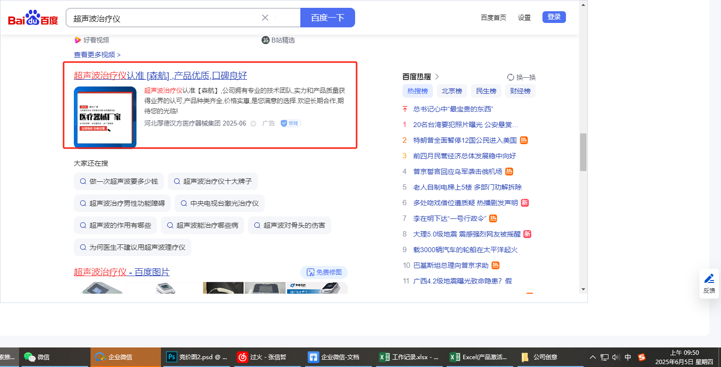The width and height of the screenshot is (721, 367).
Task: Open the 超声波治疗仪认准 [森航] ad title
Action: coord(160,76)
